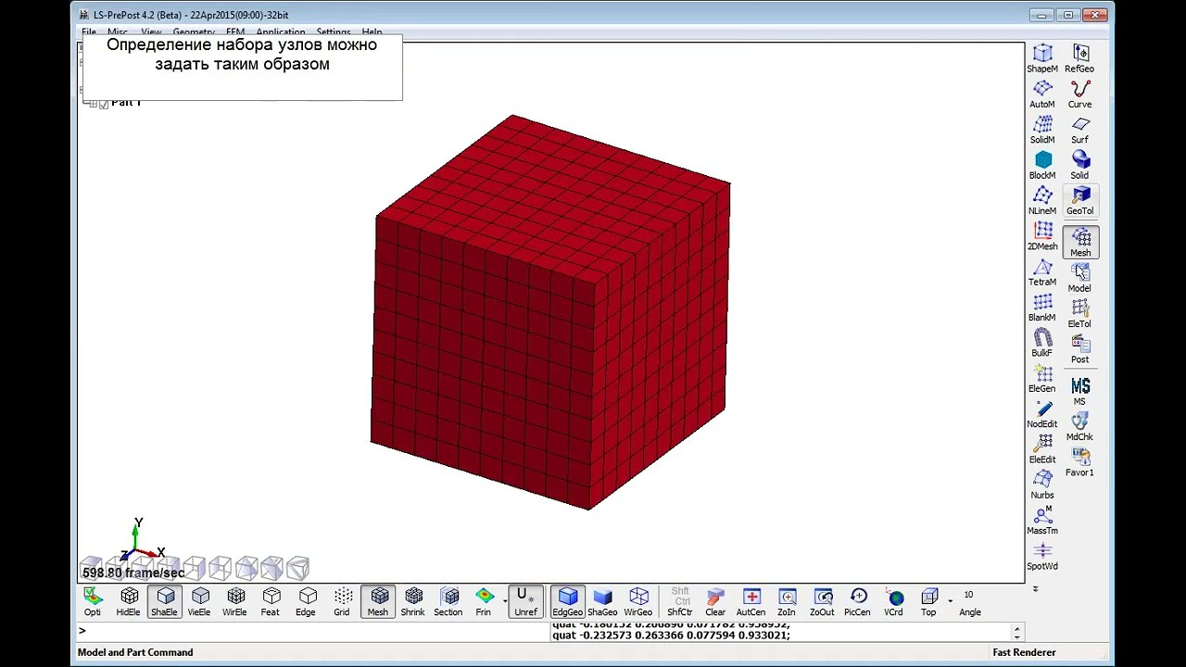Open the dropdown arrow beside Frin

pyautogui.click(x=505, y=602)
